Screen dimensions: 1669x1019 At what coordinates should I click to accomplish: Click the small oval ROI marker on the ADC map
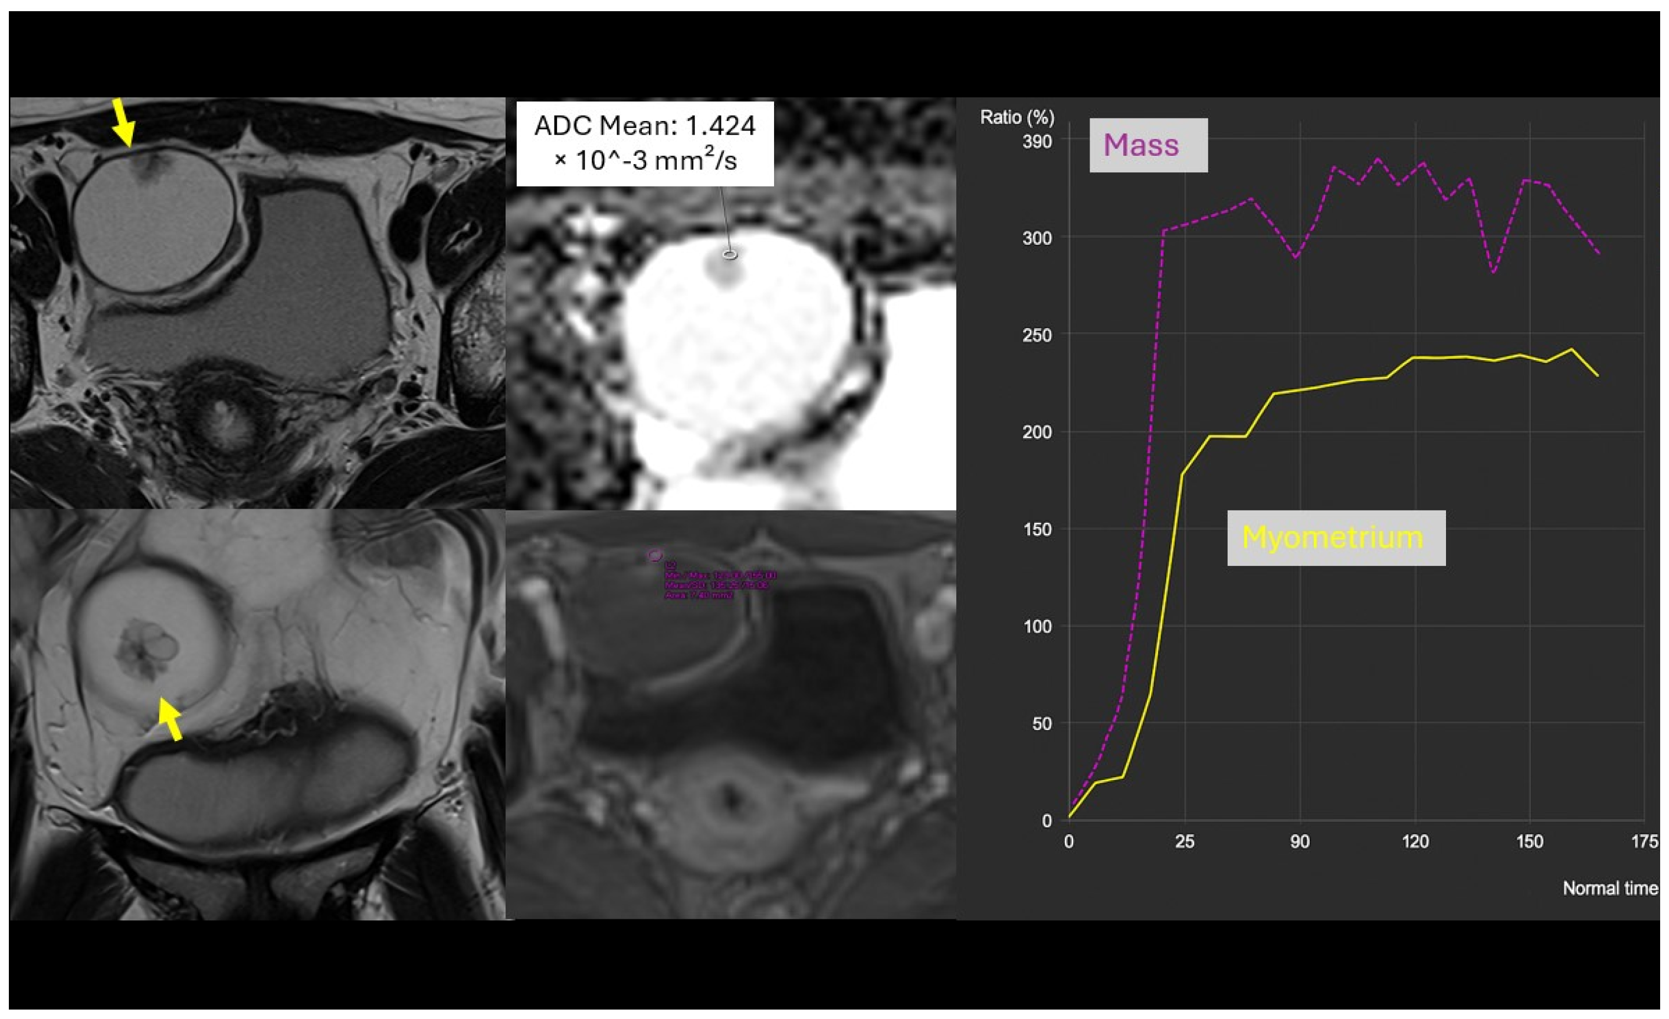click(x=730, y=255)
